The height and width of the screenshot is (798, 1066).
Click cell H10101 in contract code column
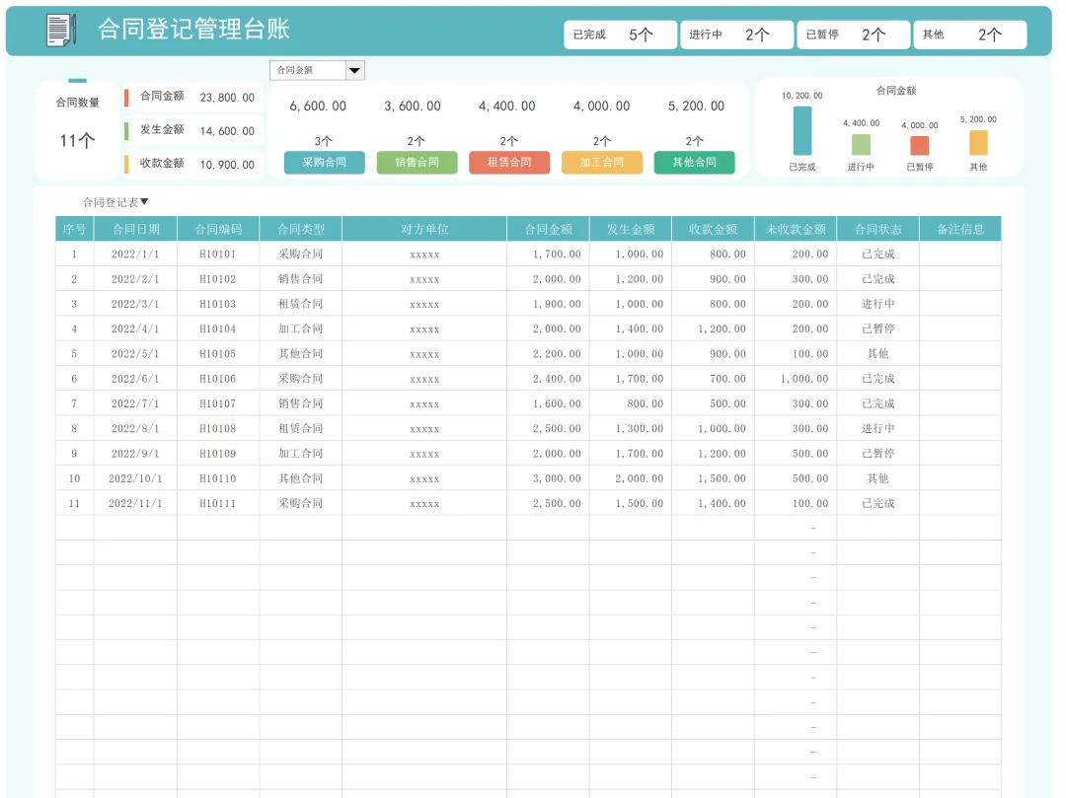pos(217,254)
